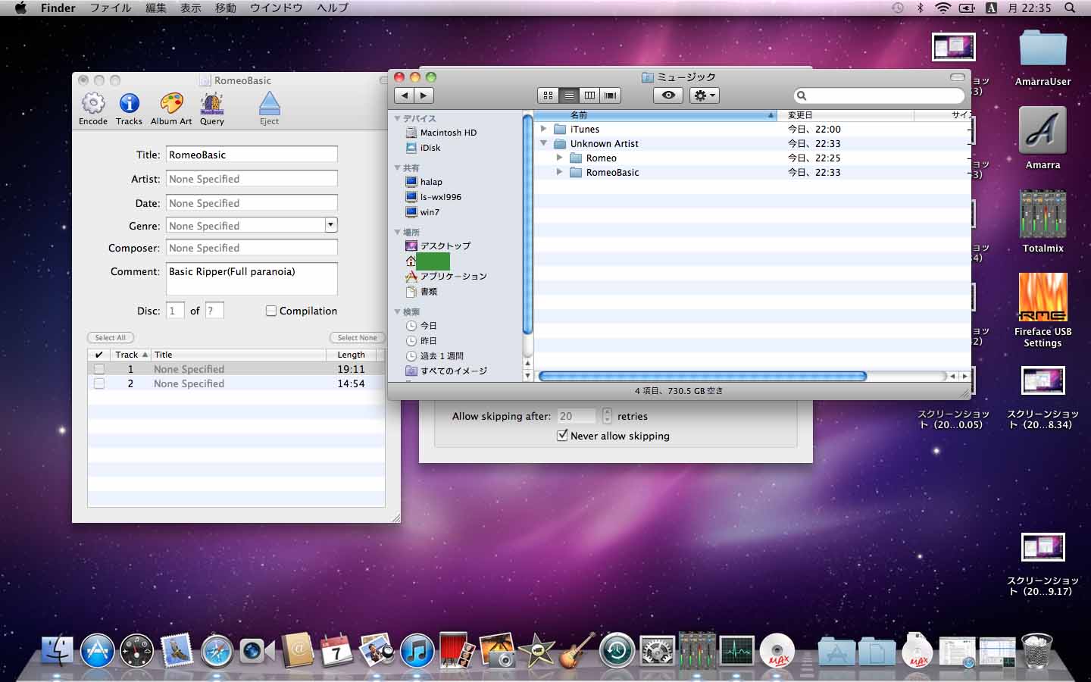Go forward in Finder window
Screen dimensions: 1091x682
pos(424,95)
